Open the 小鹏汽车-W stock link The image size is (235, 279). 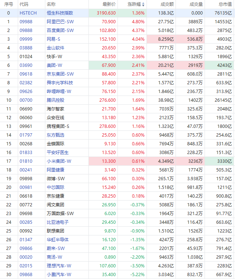tap(59, 274)
